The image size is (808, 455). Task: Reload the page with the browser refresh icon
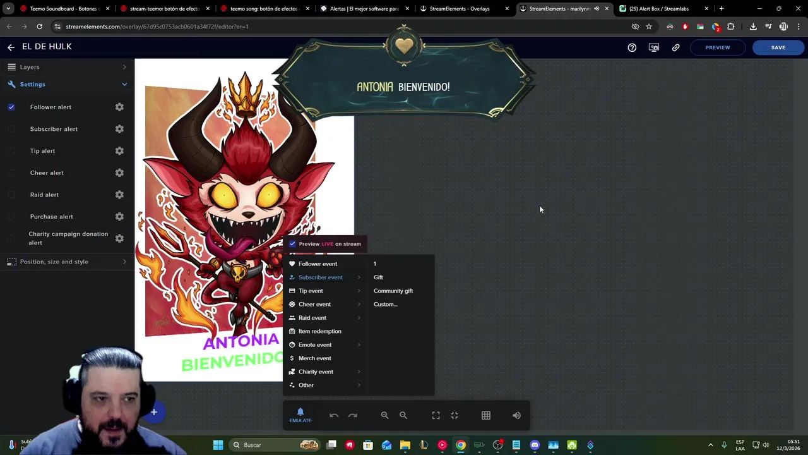tap(39, 27)
